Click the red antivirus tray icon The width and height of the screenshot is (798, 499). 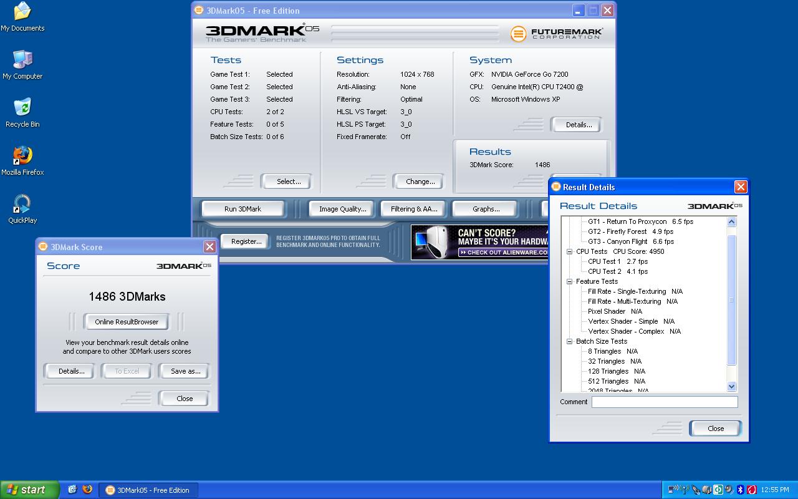752,490
